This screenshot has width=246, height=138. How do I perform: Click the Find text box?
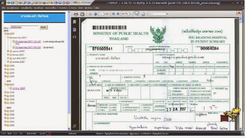click(157, 14)
